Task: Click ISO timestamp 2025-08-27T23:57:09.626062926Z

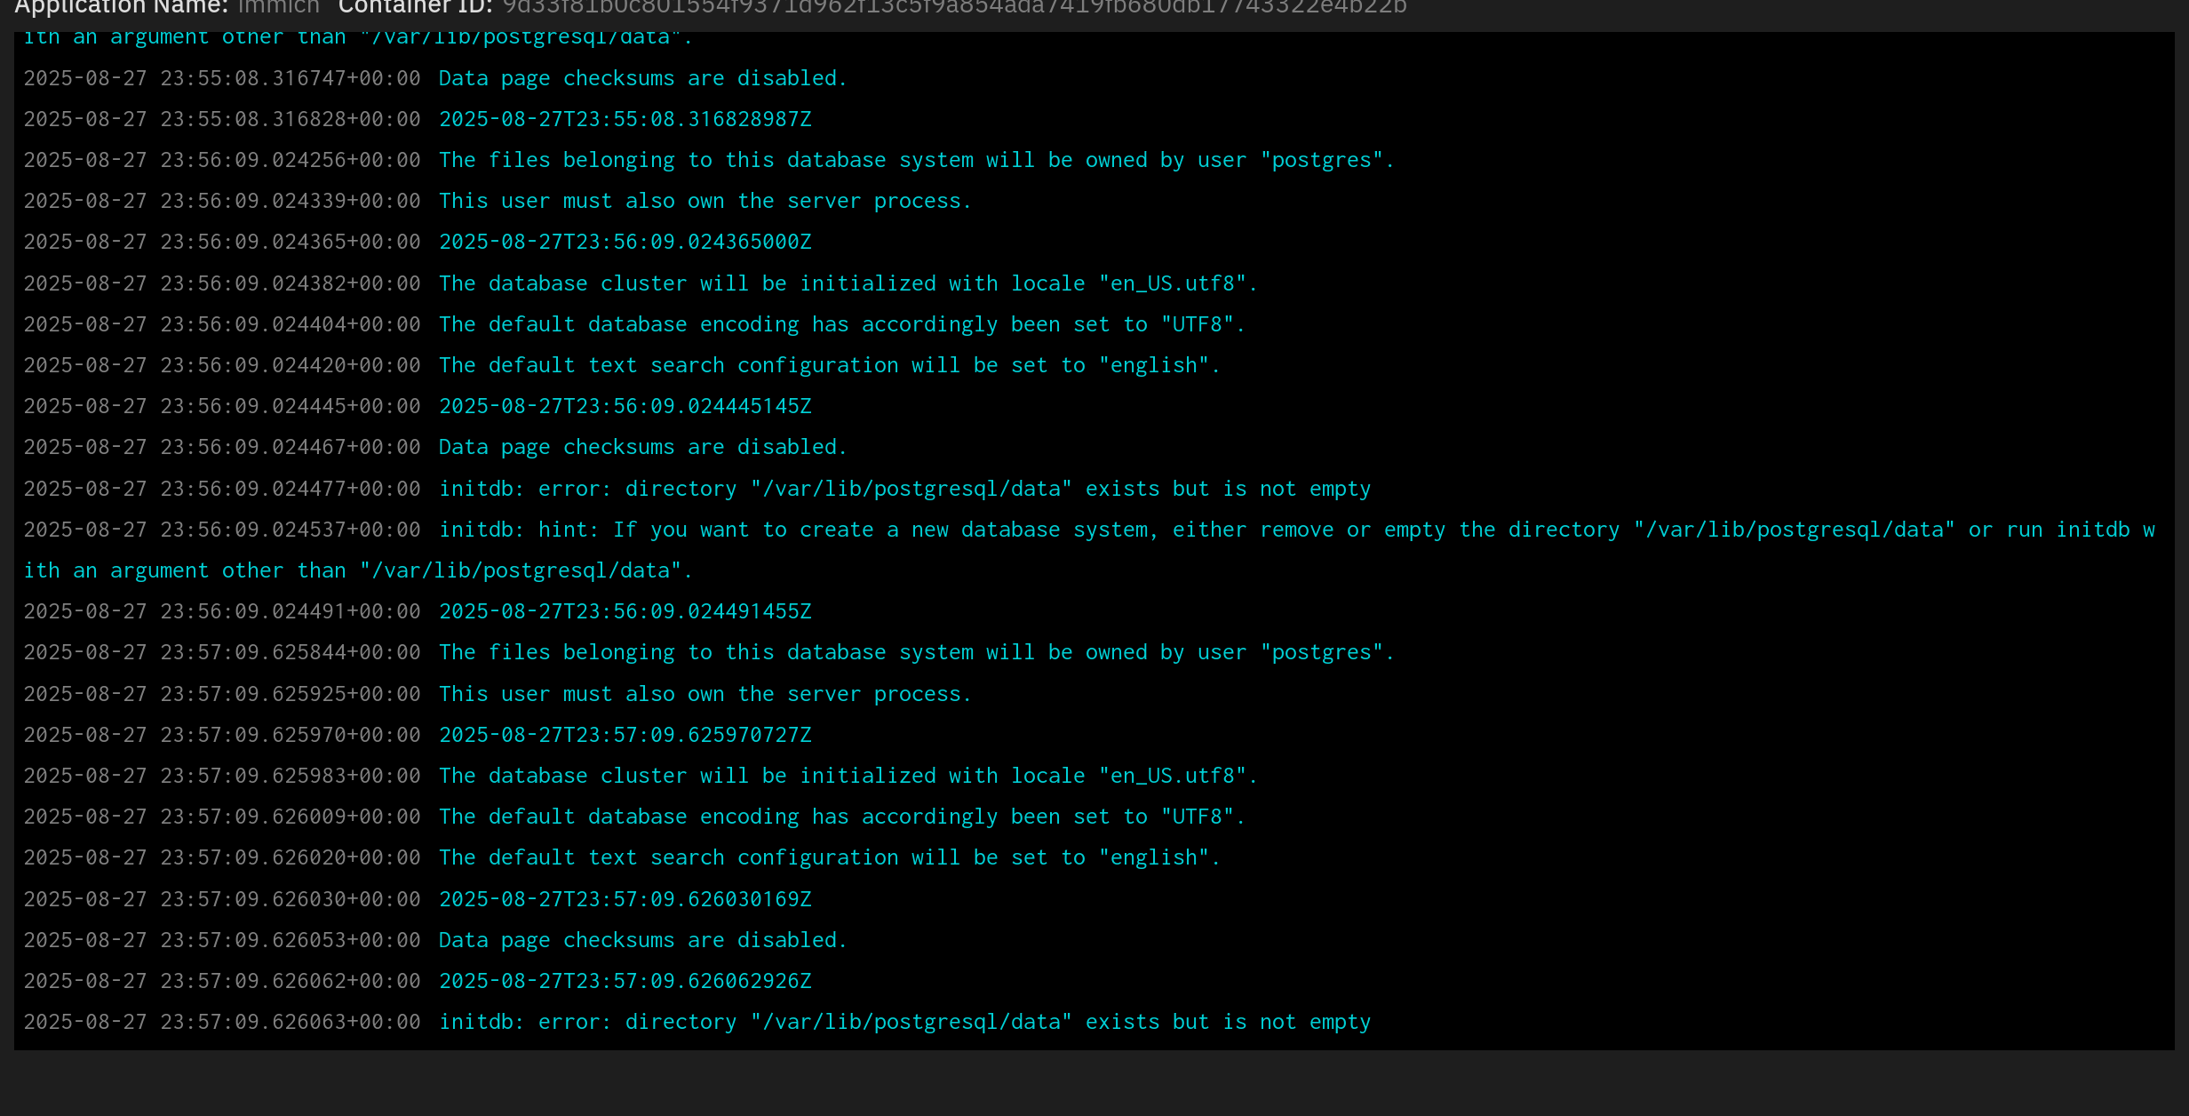Action: click(625, 981)
